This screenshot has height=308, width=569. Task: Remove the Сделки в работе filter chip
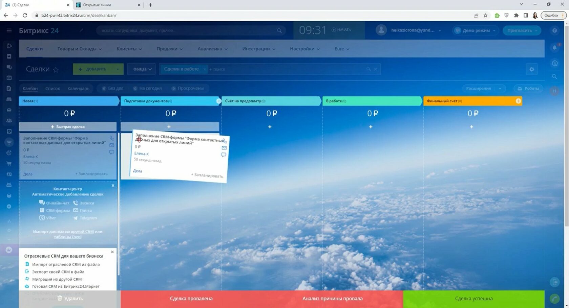(205, 69)
